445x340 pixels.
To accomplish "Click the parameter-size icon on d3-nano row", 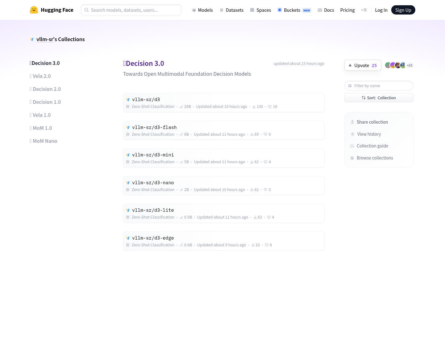I will coord(181,190).
